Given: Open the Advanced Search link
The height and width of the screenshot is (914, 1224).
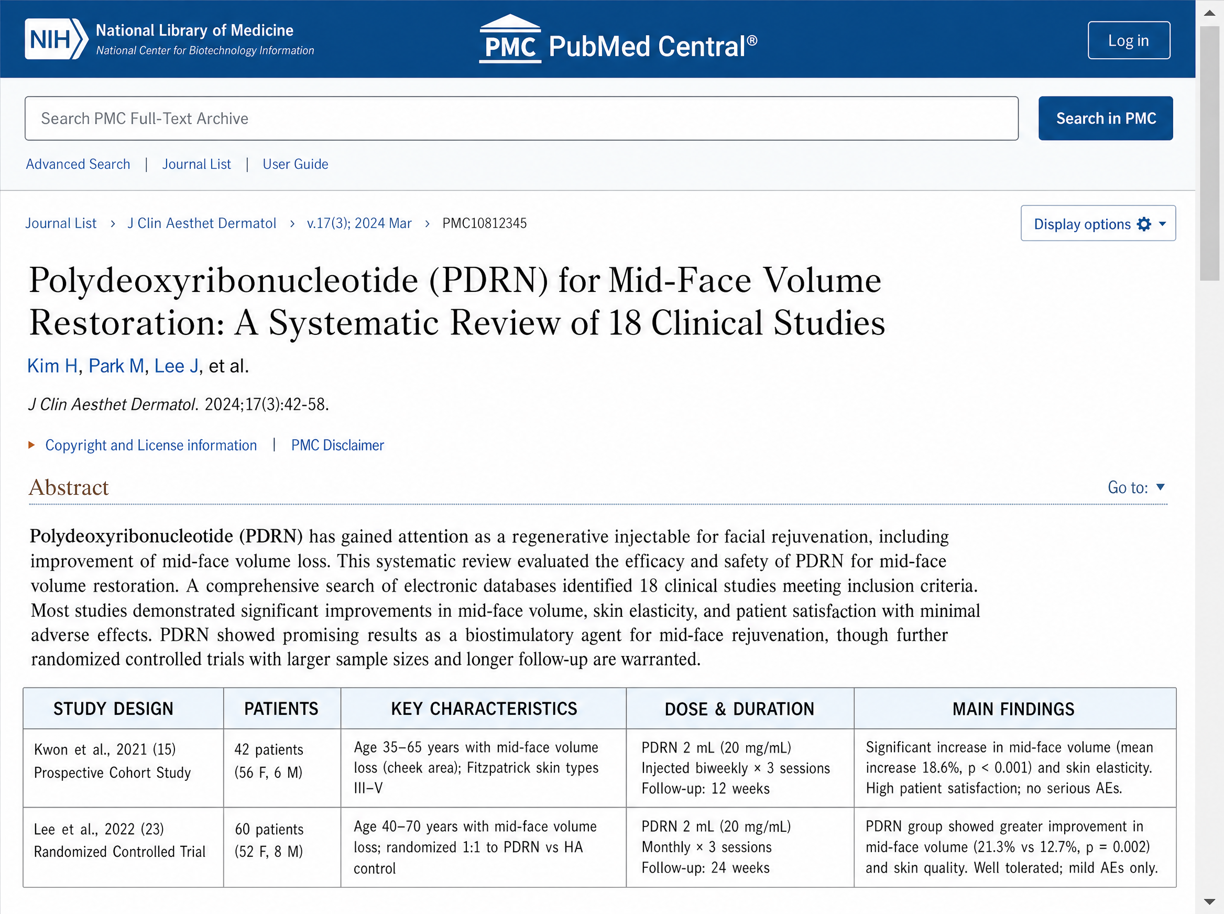Looking at the screenshot, I should point(78,165).
